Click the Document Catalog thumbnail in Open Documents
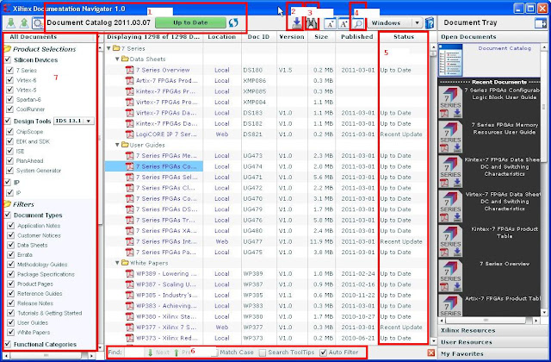551x362 pixels. click(451, 60)
